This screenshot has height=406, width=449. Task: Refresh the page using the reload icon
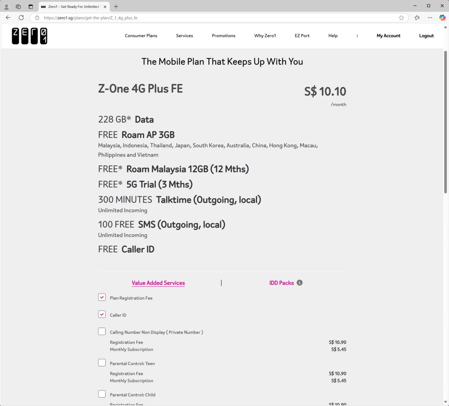click(x=21, y=18)
